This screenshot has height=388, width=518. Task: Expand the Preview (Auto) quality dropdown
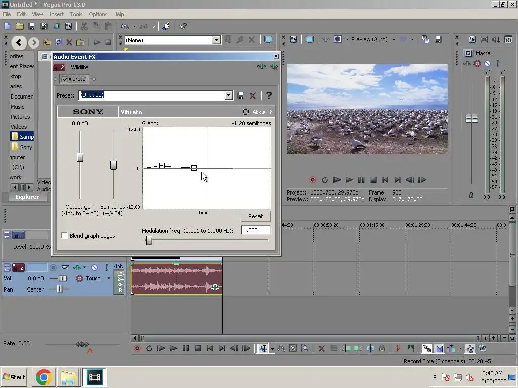[394, 39]
